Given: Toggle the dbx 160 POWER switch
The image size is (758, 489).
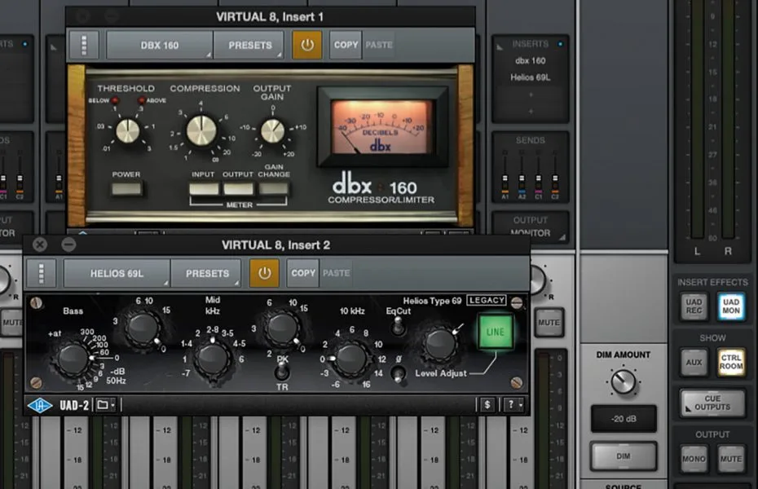Looking at the screenshot, I should [126, 188].
